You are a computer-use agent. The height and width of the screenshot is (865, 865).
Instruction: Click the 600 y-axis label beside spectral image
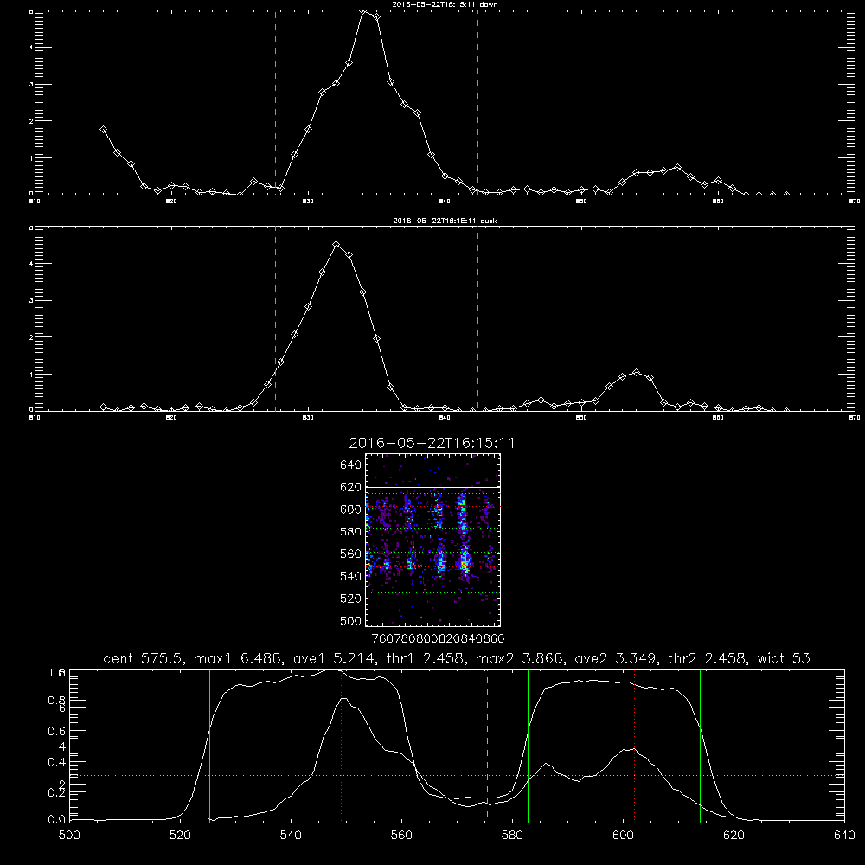[x=350, y=509]
